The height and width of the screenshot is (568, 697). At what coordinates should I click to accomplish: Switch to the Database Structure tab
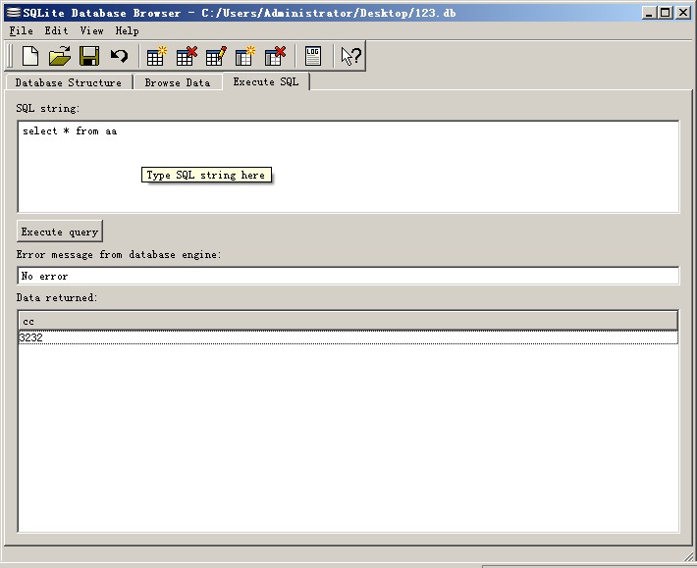pyautogui.click(x=69, y=82)
